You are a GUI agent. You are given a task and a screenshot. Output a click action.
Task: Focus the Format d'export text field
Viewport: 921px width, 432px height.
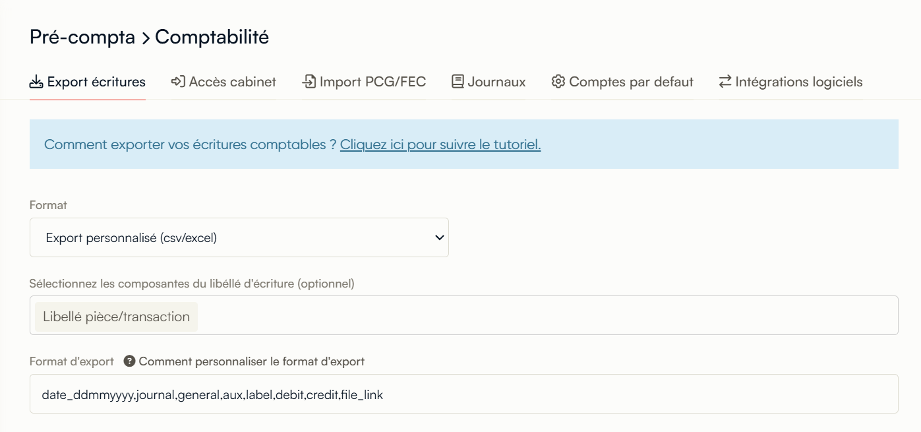(x=463, y=394)
